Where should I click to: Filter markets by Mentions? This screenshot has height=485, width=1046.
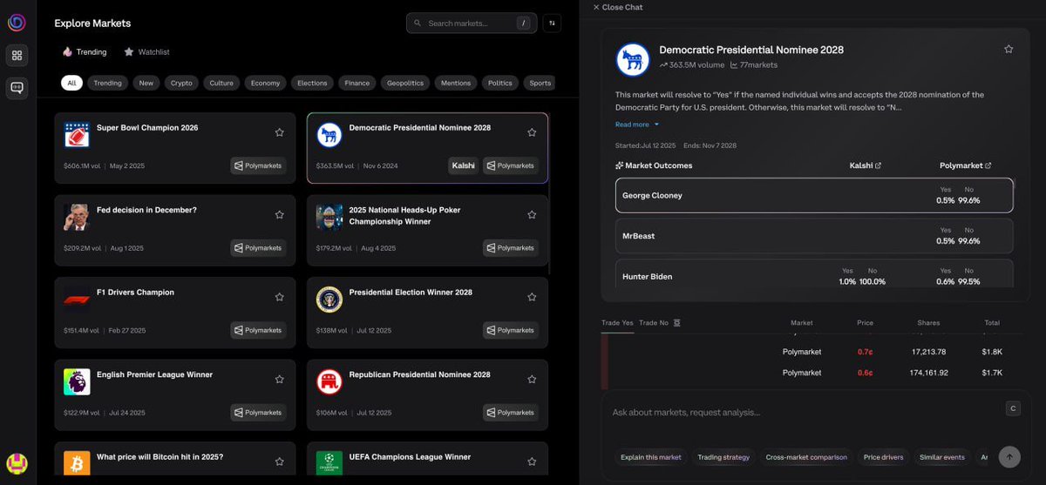(x=456, y=83)
